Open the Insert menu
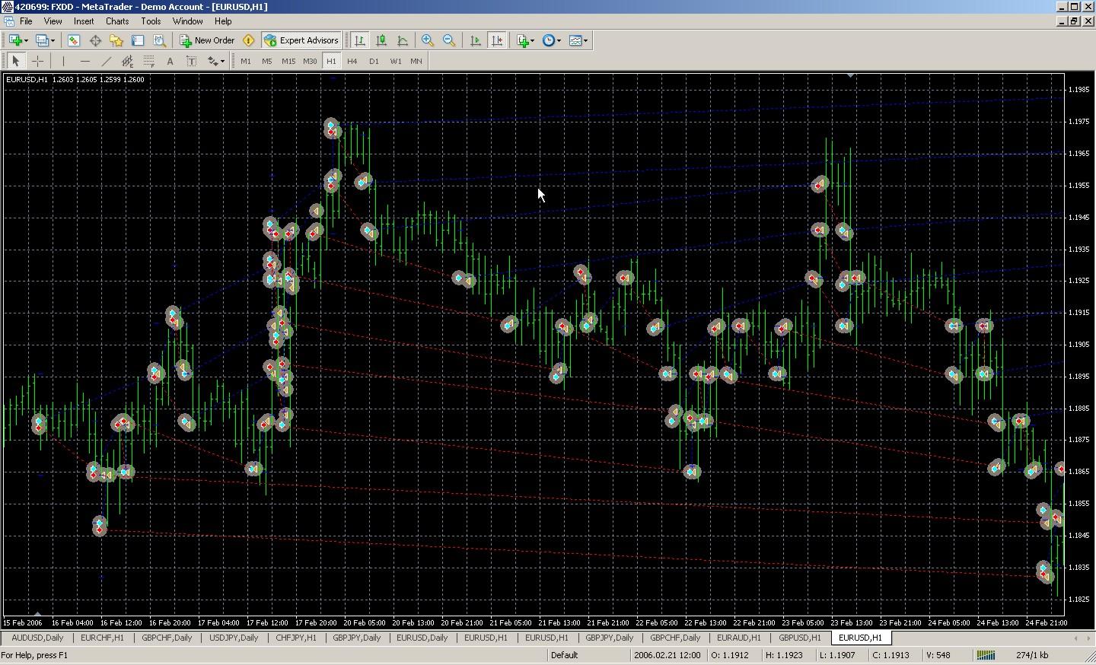This screenshot has height=665, width=1096. 84,21
